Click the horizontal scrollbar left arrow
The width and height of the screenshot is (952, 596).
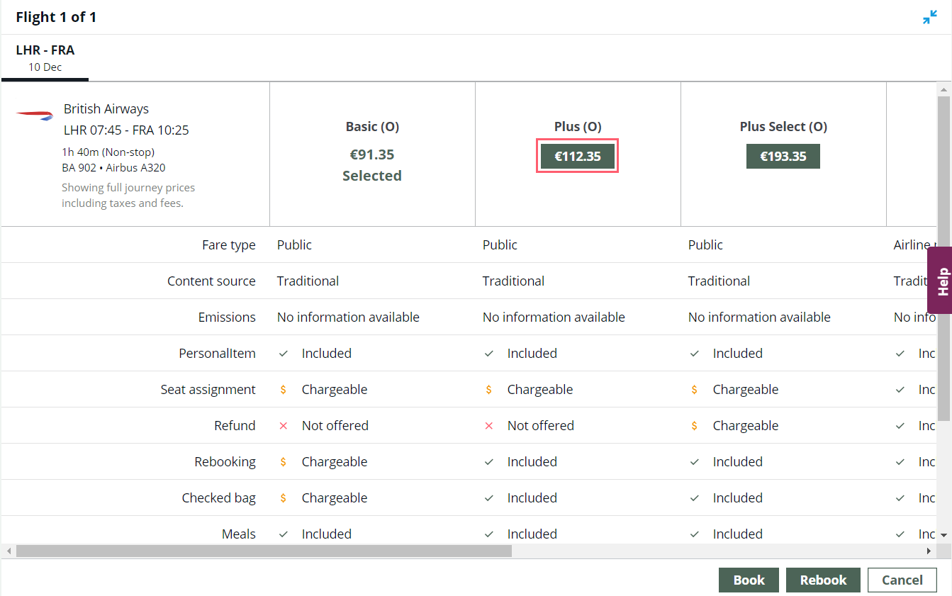click(x=9, y=551)
